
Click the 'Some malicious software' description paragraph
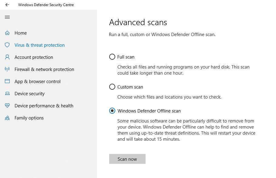pyautogui.click(x=187, y=130)
